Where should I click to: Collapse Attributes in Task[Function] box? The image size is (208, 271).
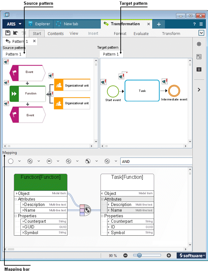click(x=102, y=199)
